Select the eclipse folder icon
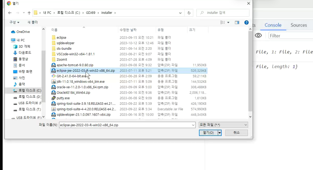 [x=54, y=37]
